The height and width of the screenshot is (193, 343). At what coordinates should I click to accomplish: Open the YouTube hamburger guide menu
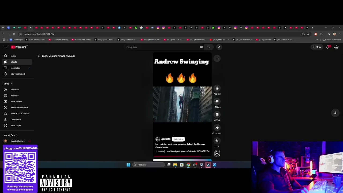(5, 47)
